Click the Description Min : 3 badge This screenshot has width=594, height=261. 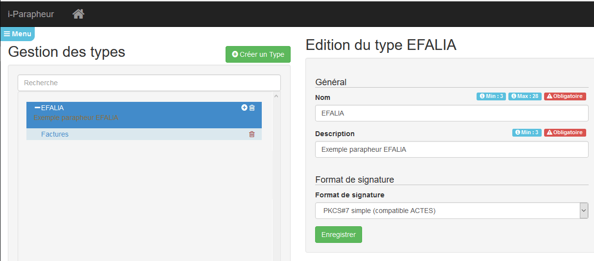[x=527, y=133]
